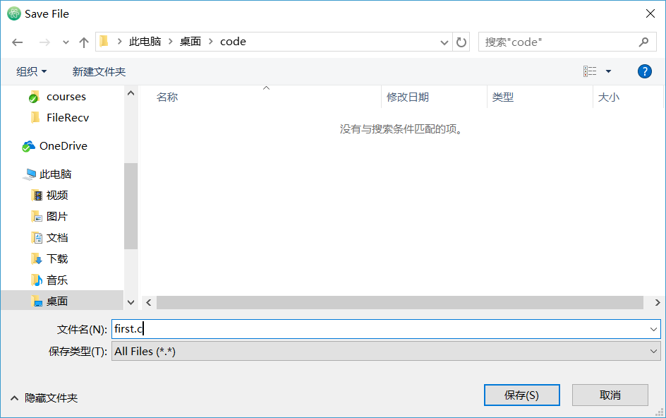666x418 pixels.
Task: Select the 桌面 folder in sidebar
Action: click(x=57, y=301)
